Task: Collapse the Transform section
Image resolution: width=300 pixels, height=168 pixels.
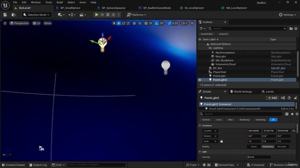Action: 200,126
